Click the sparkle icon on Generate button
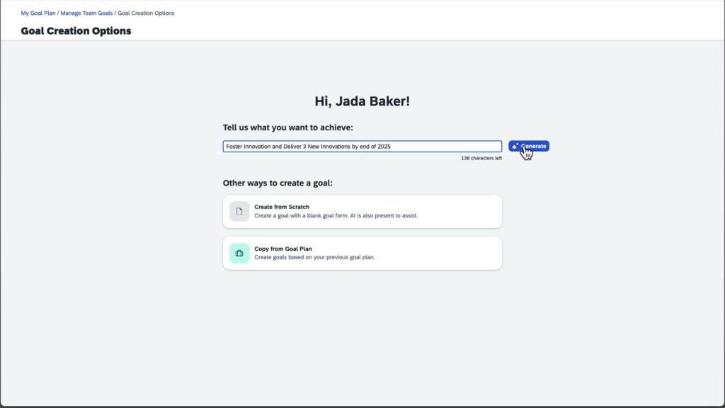 pyautogui.click(x=515, y=147)
